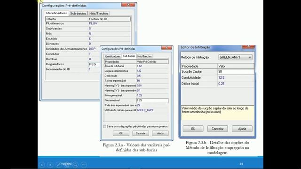Click the Prefixo do ID column header

(x=109, y=19)
